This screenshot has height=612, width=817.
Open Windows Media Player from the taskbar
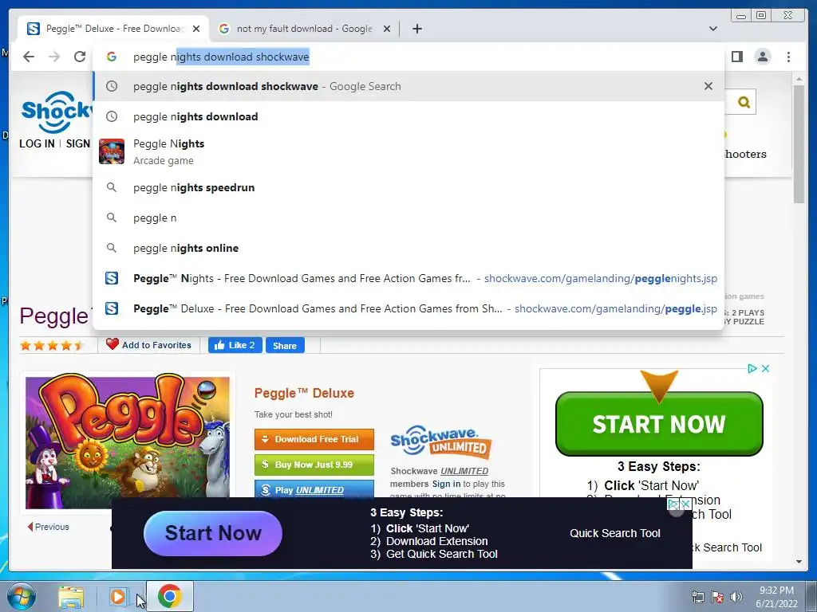pyautogui.click(x=118, y=596)
